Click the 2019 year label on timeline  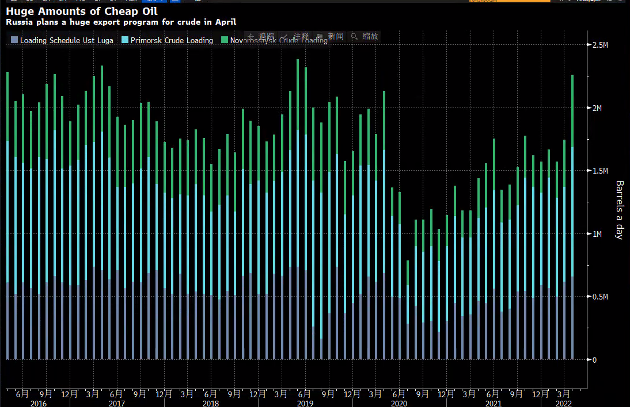pos(305,404)
